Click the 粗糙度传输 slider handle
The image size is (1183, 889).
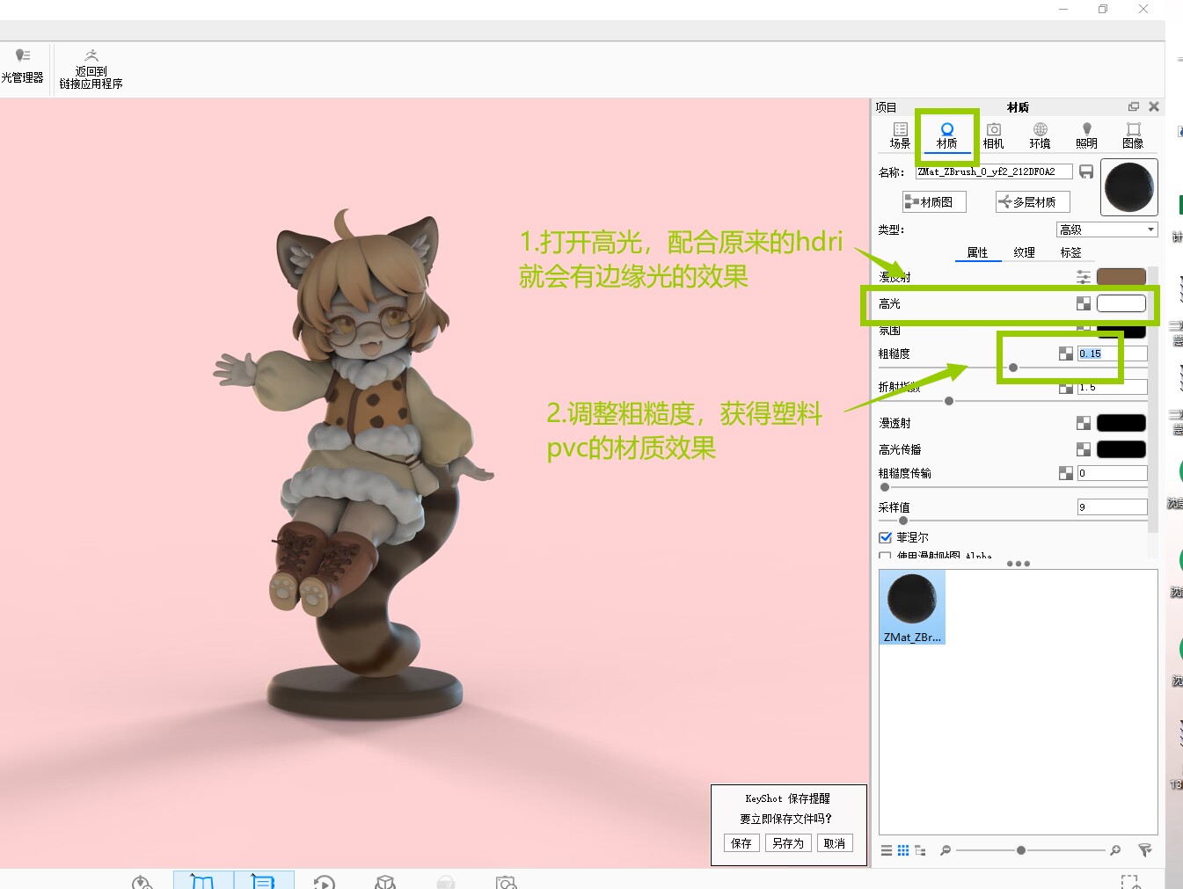885,487
